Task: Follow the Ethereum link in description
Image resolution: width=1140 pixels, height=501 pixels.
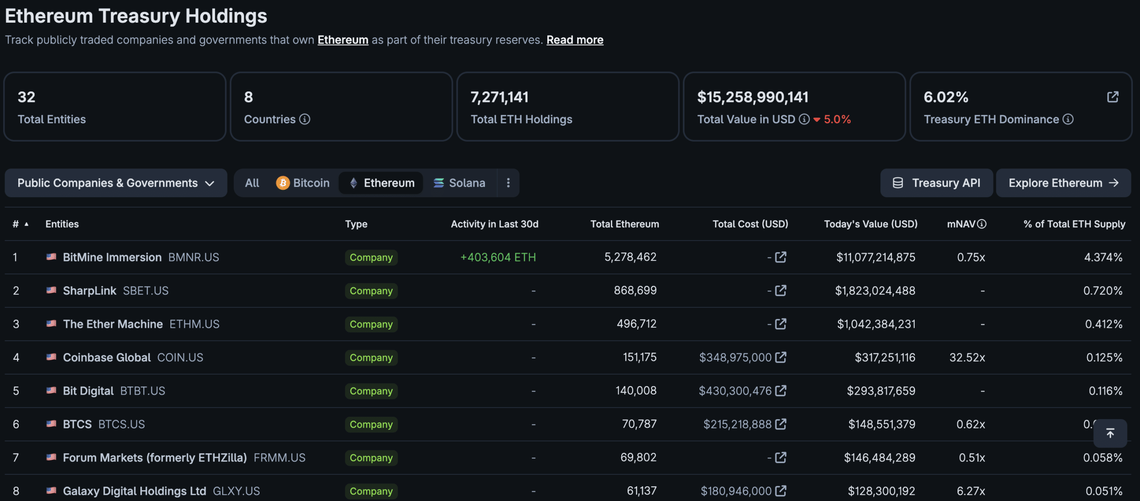Action: click(x=343, y=40)
